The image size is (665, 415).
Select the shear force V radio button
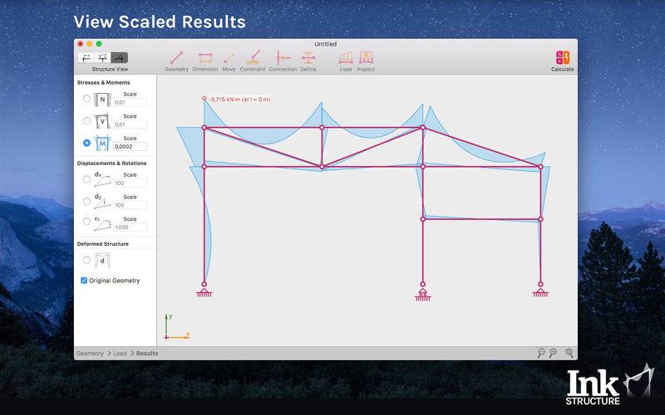[x=87, y=121]
